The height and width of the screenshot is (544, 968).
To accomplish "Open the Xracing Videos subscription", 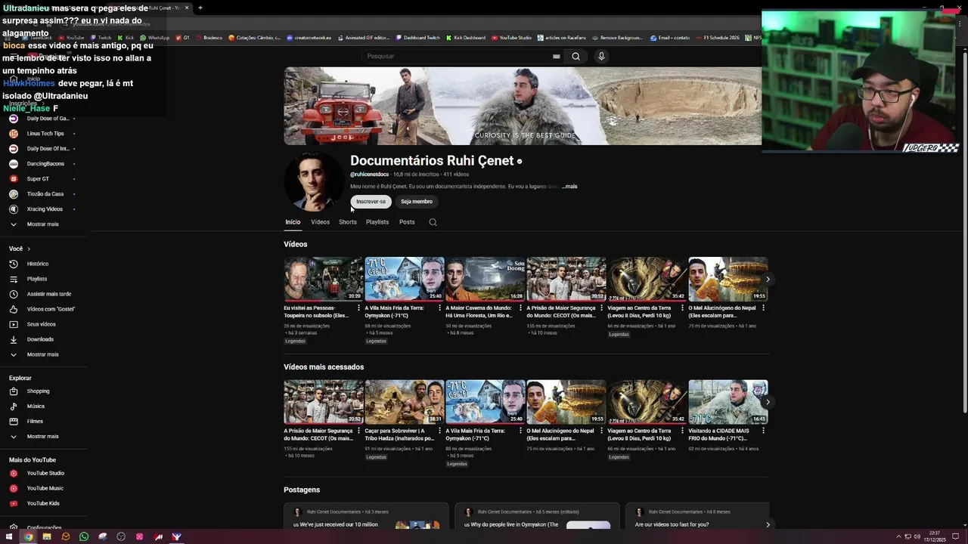I will coord(45,209).
